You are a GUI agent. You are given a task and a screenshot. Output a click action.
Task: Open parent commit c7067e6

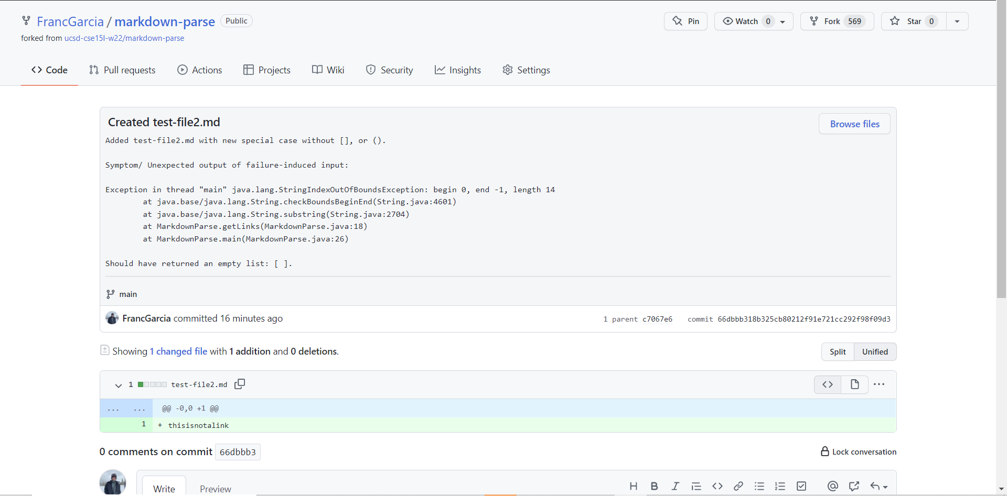click(x=657, y=319)
